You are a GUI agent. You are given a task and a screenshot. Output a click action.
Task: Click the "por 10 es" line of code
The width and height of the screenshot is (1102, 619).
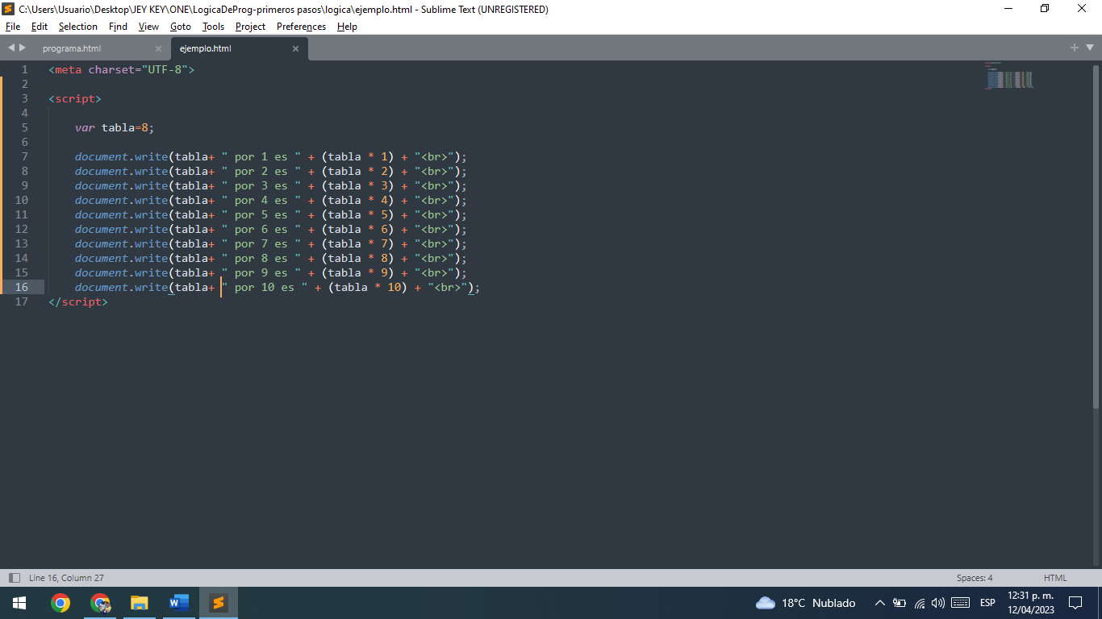(x=278, y=287)
